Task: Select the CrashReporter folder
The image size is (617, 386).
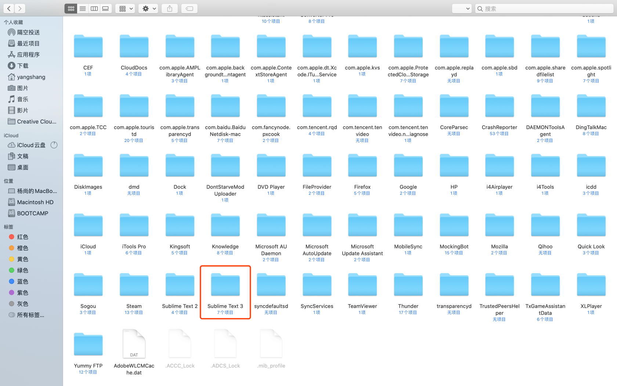Action: (499, 106)
